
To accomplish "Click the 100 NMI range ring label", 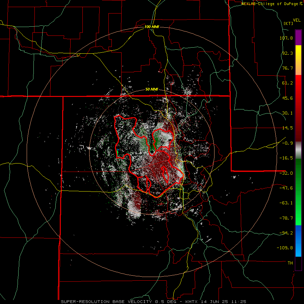I will tap(152, 27).
